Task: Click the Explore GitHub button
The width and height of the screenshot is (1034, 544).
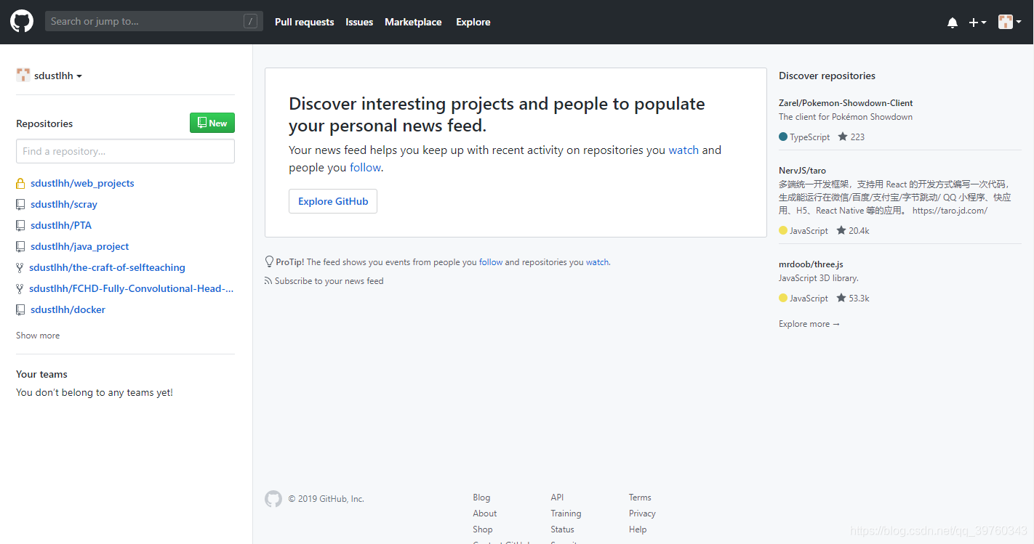Action: 333,201
